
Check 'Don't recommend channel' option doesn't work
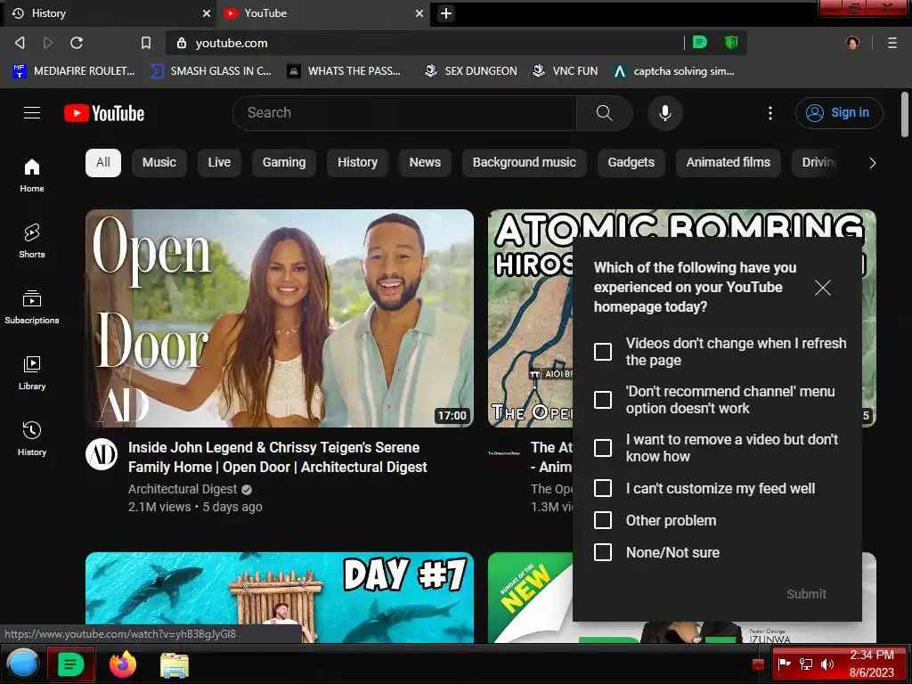coord(603,400)
